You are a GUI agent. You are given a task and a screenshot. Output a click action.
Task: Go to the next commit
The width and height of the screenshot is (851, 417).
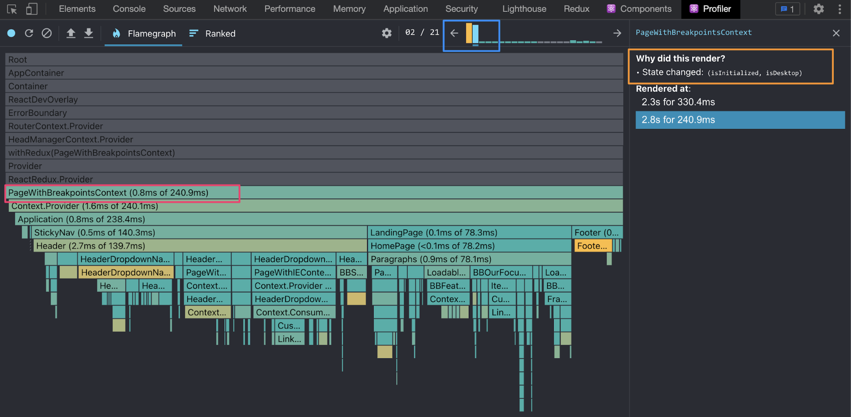click(x=617, y=33)
